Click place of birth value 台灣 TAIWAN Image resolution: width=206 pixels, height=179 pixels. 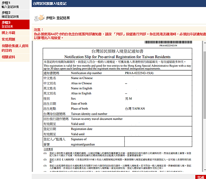point(135,109)
